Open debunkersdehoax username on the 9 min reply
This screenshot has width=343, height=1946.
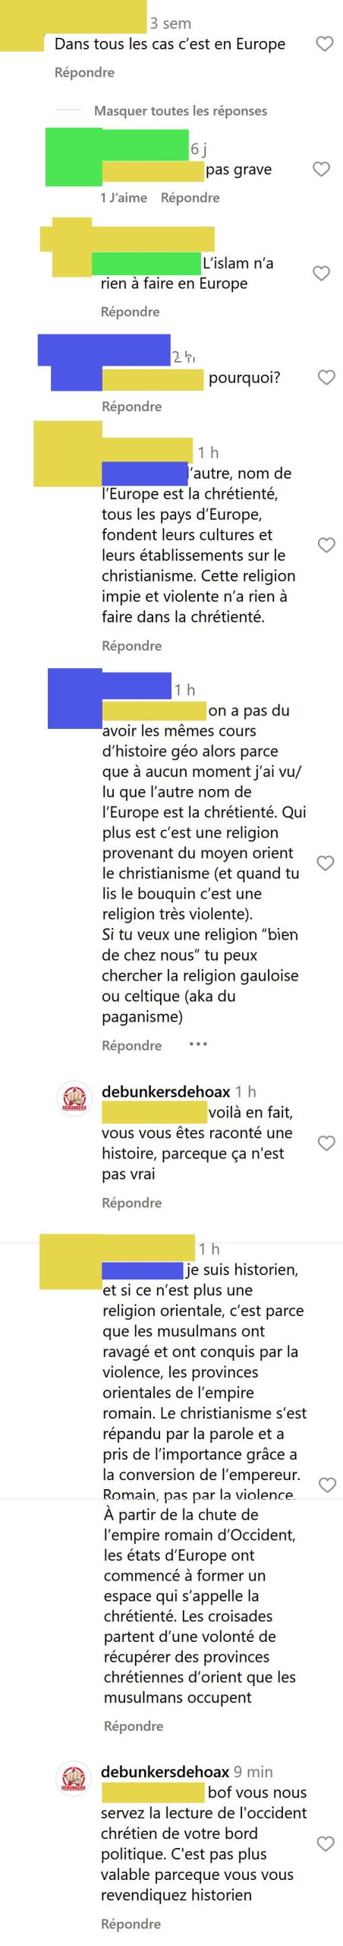[165, 1772]
